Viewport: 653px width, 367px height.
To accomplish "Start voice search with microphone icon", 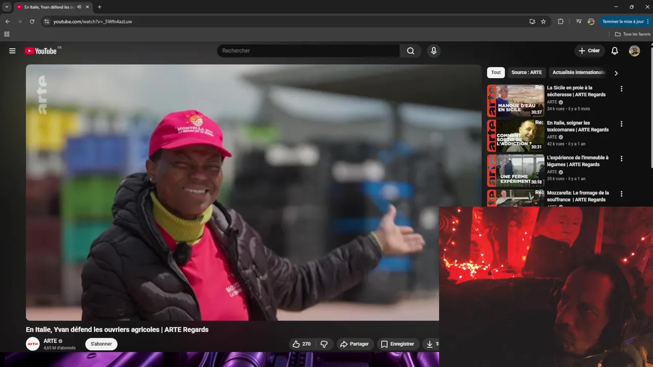I will click(x=434, y=51).
